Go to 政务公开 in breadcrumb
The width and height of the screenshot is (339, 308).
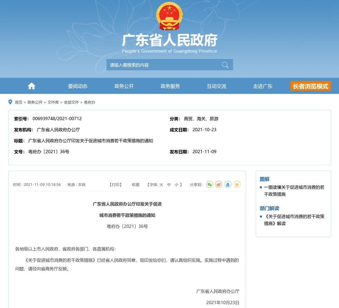(x=35, y=102)
